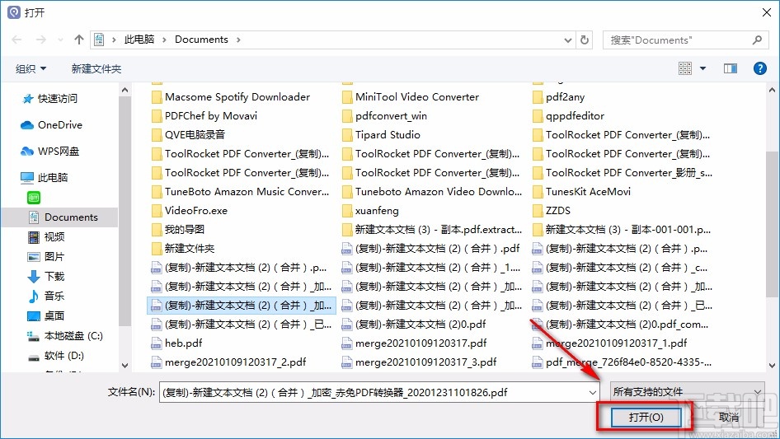The height and width of the screenshot is (439, 780).
Task: Expand chevron after Documents in breadcrumb
Action: pyautogui.click(x=238, y=40)
